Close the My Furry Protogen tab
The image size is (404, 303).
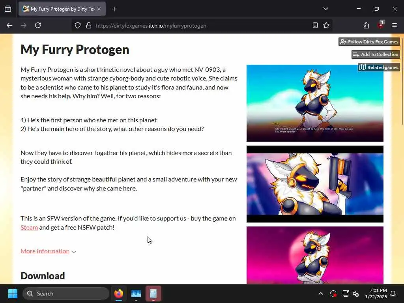[x=99, y=9]
